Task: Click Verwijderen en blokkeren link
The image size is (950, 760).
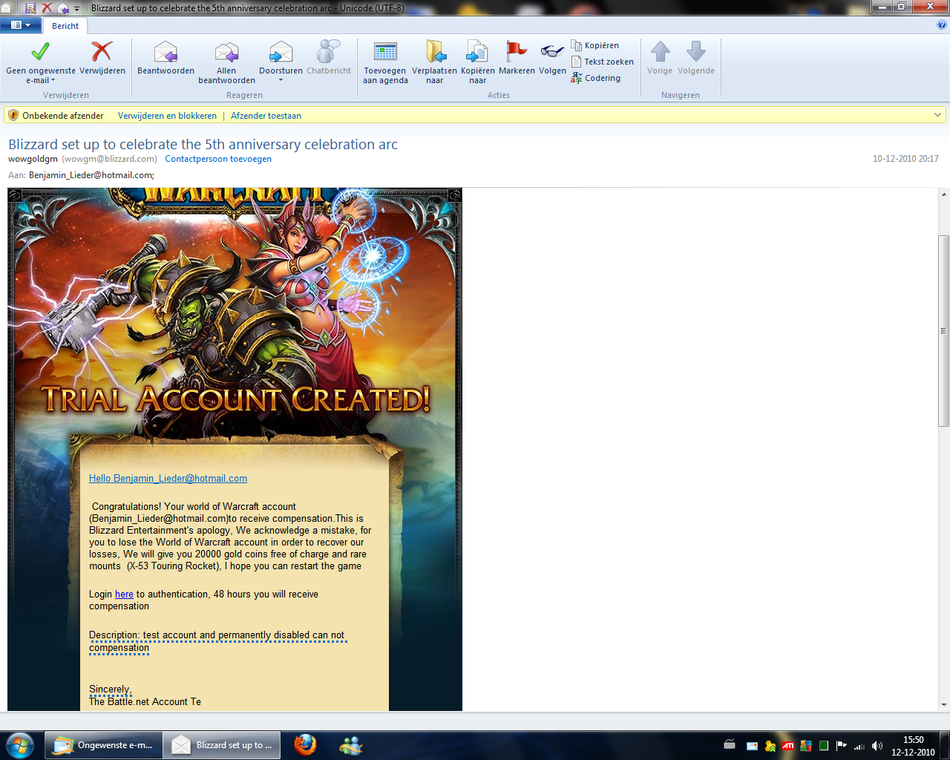Action: tap(167, 116)
